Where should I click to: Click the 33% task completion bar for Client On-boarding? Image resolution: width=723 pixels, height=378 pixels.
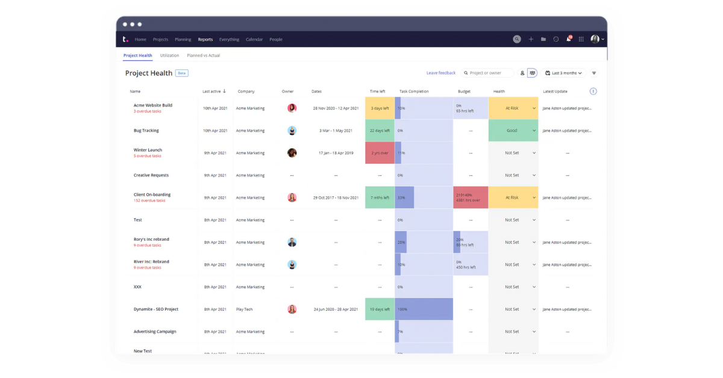coord(404,197)
